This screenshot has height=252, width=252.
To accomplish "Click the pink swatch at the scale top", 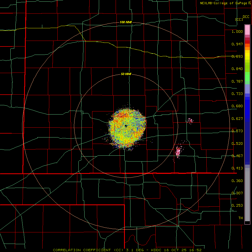I will point(247,30).
